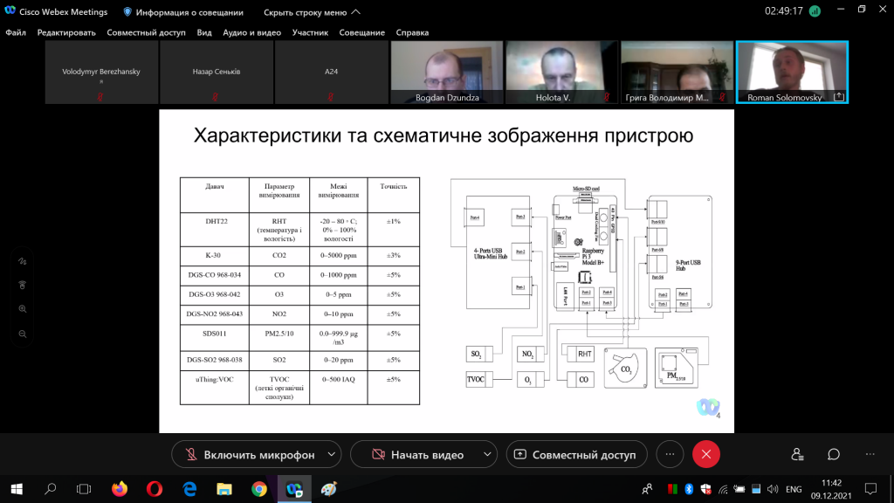Click Совместный доступ share button

(576, 454)
